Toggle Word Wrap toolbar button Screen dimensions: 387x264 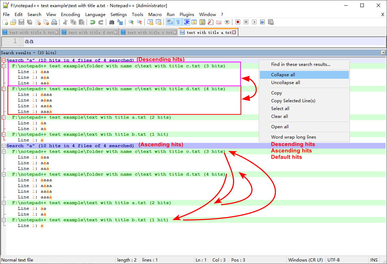(170, 22)
